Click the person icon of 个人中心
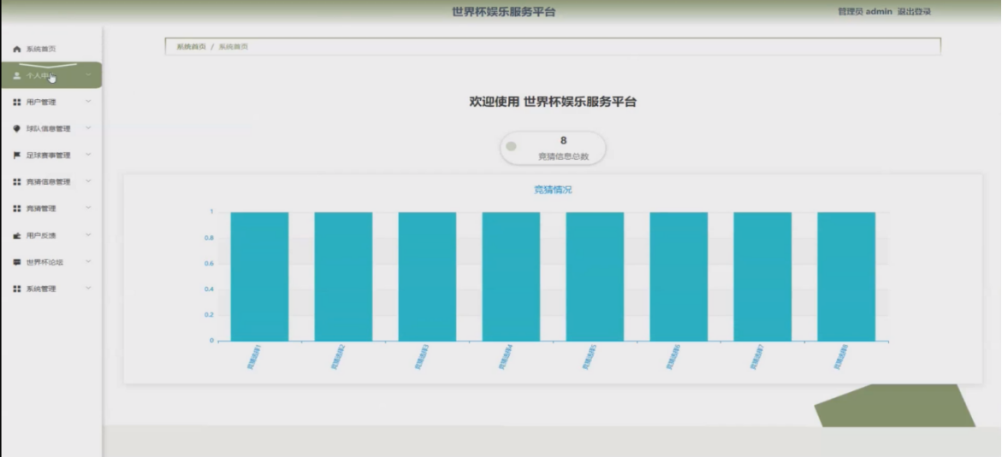The image size is (1002, 457). point(17,75)
